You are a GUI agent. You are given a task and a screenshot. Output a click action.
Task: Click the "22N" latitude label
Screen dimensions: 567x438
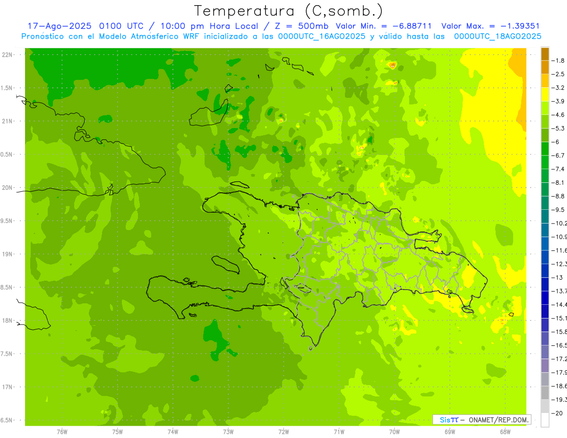pos(8,55)
